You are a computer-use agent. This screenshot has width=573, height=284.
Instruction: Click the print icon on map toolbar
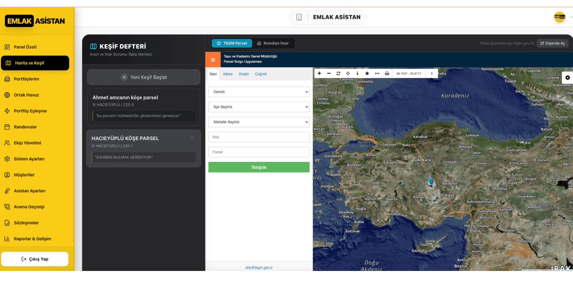pyautogui.click(x=387, y=74)
